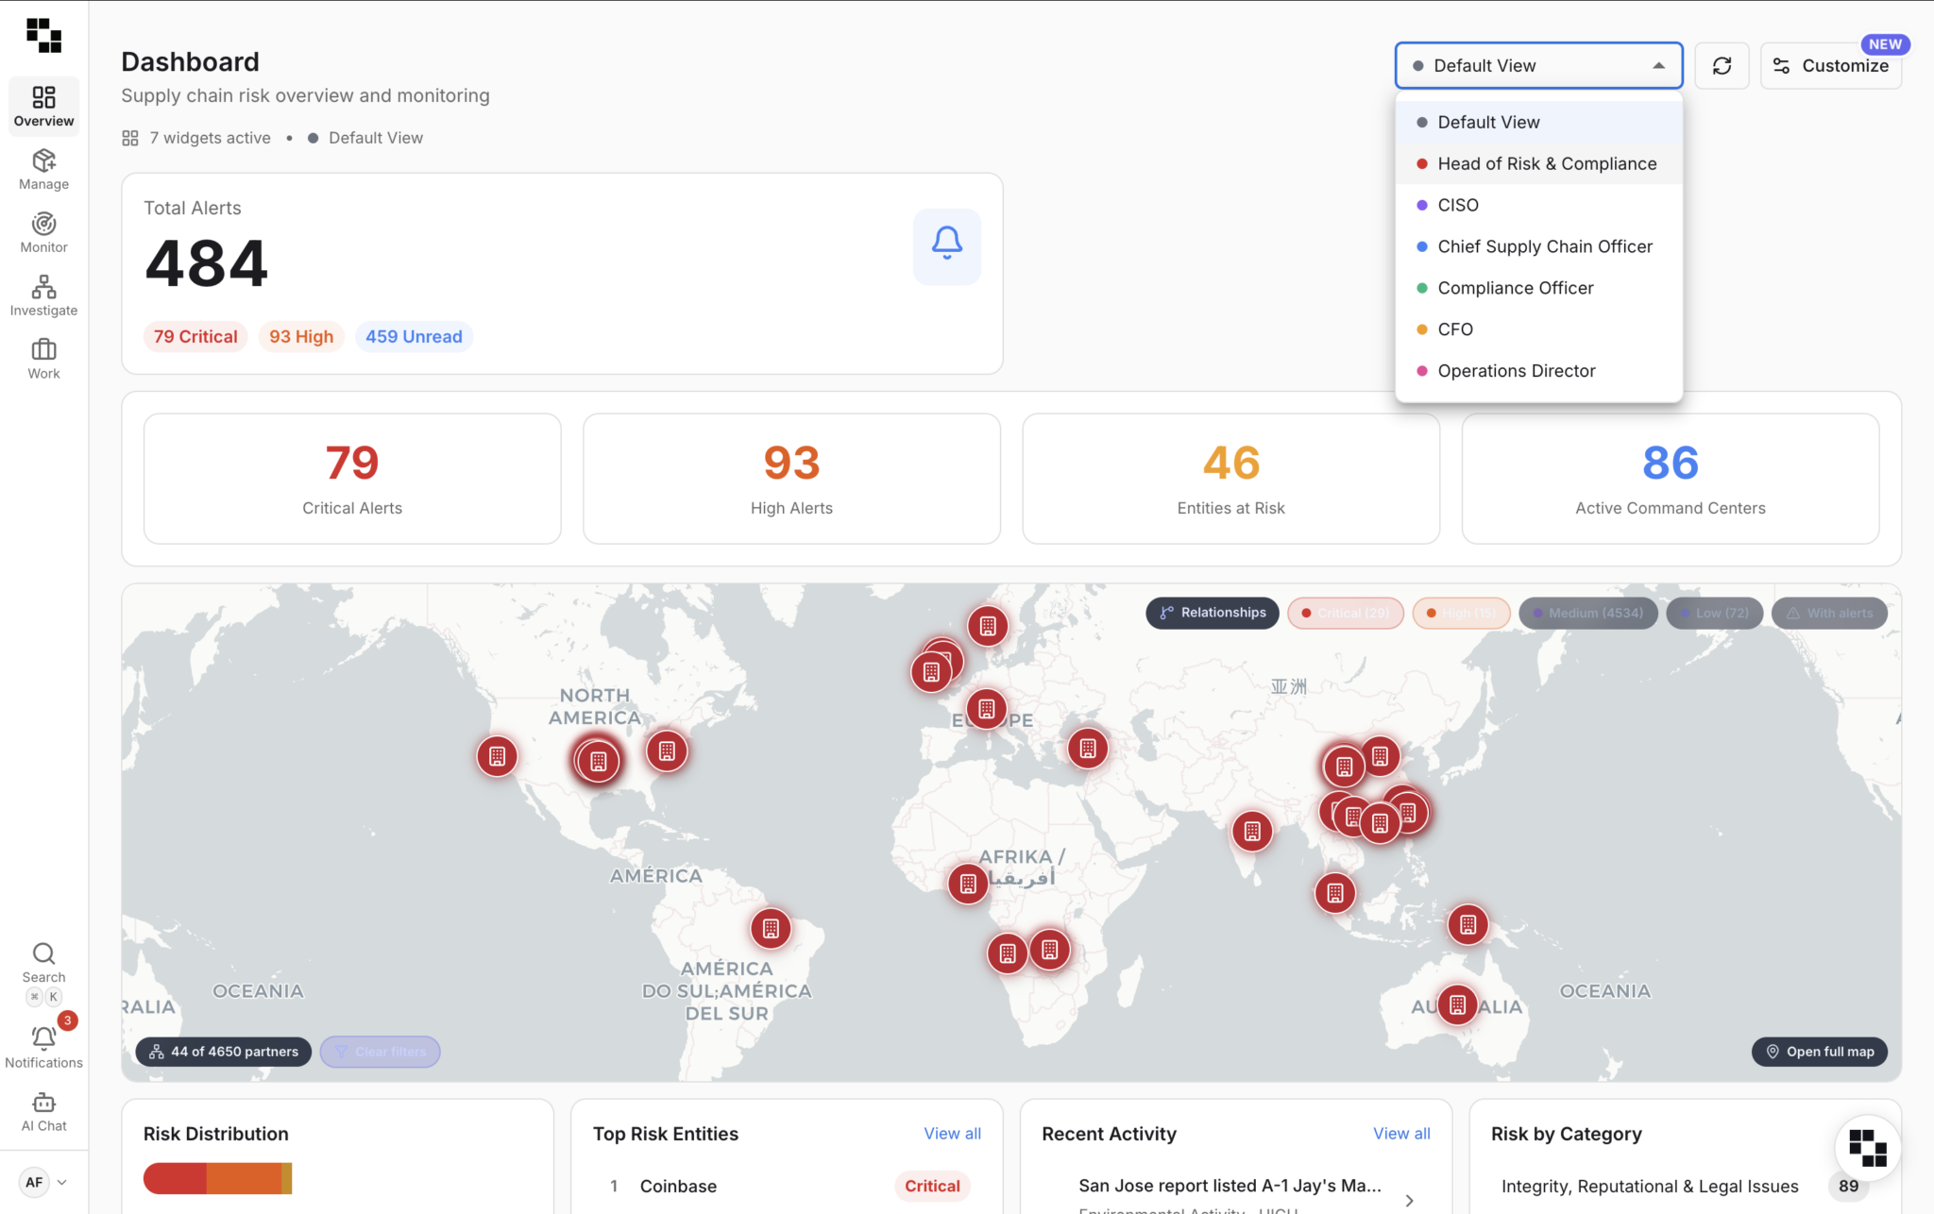Click the map marker in South America

pyautogui.click(x=771, y=929)
